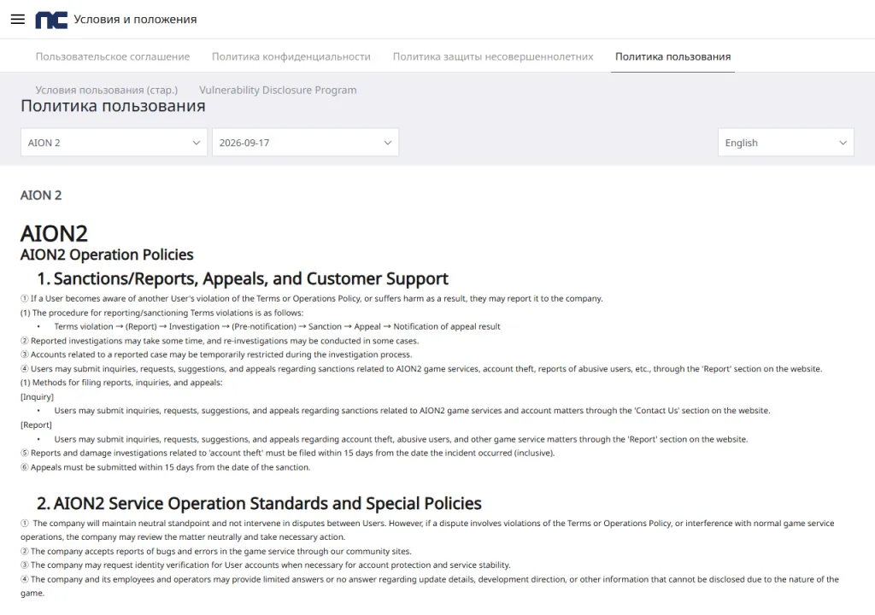Expand the AION 2 game dropdown
This screenshot has width=875, height=615.
(x=114, y=143)
